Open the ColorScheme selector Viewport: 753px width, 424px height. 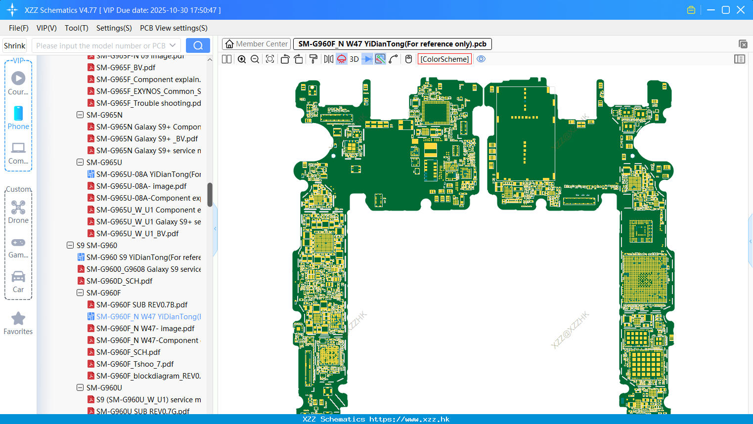click(x=444, y=59)
